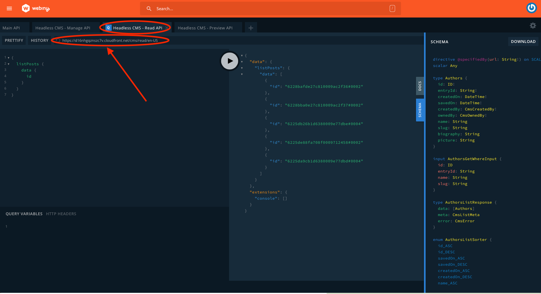Toggle the DOCS side panel open
This screenshot has width=541, height=294.
[420, 86]
